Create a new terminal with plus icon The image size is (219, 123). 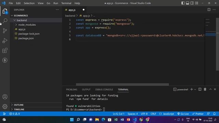pos(192,90)
